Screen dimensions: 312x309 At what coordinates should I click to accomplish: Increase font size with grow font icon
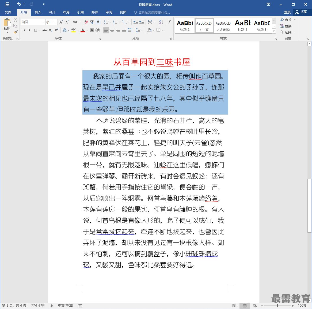[61, 22]
